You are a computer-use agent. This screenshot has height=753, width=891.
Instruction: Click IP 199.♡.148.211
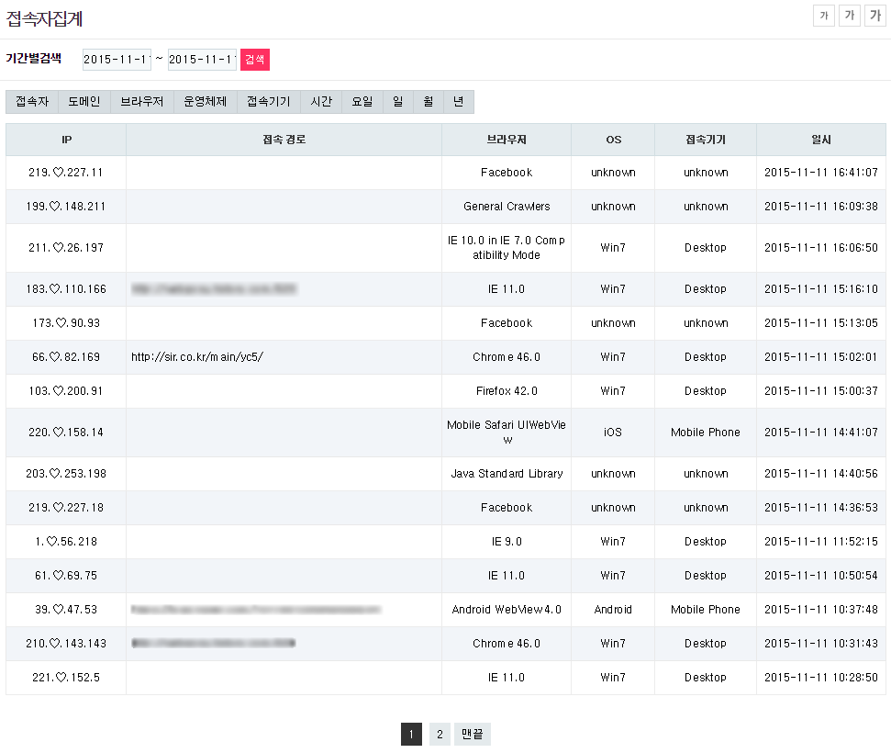coord(66,207)
